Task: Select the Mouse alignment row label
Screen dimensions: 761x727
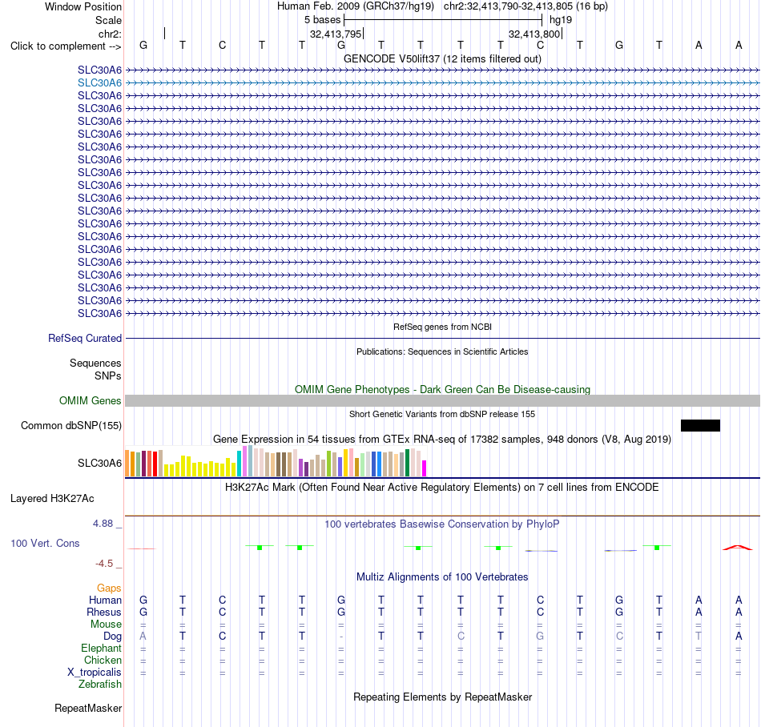Action: (x=106, y=625)
